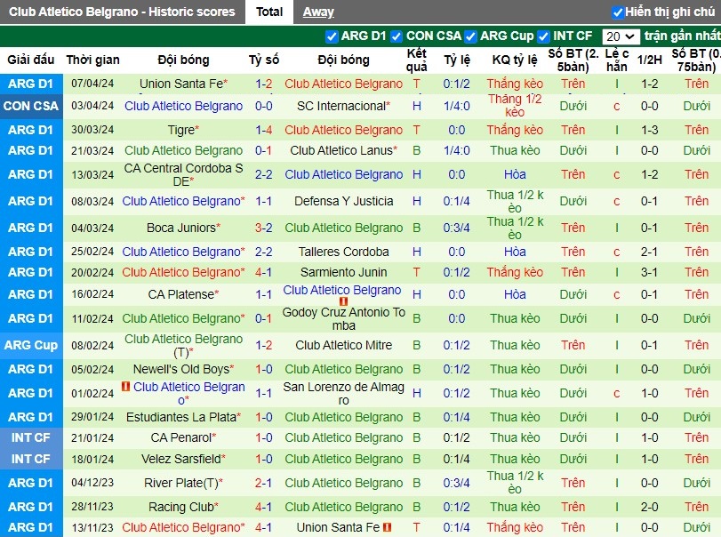
Task: Select River Plate(T) team name
Action: coord(183,483)
